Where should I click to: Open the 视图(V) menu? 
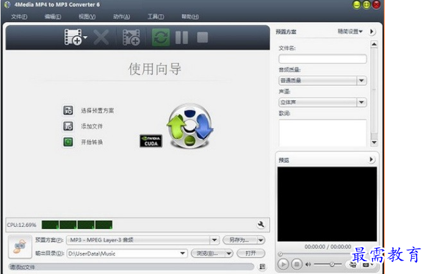(x=87, y=17)
